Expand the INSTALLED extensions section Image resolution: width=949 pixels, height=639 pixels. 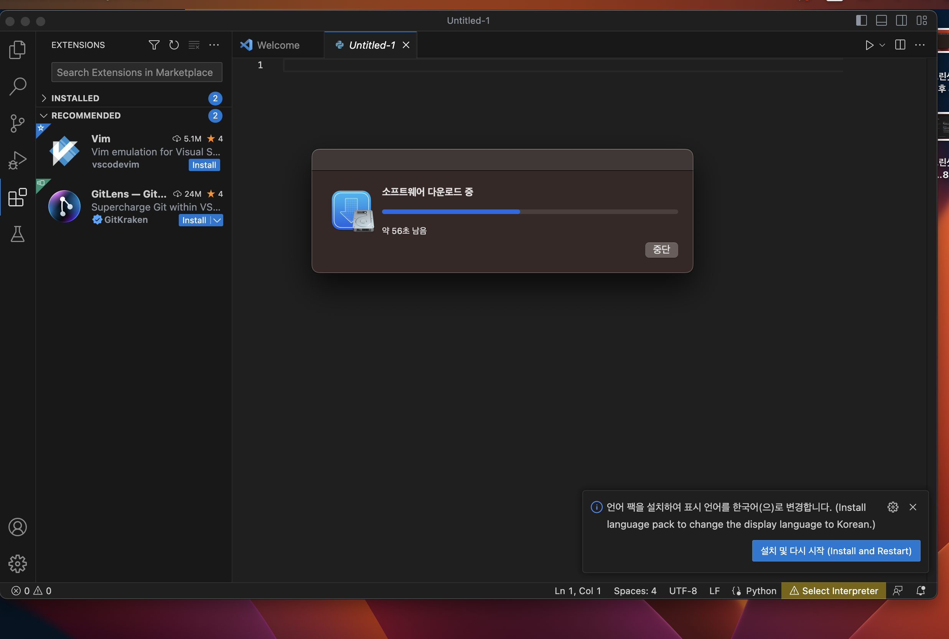point(76,98)
